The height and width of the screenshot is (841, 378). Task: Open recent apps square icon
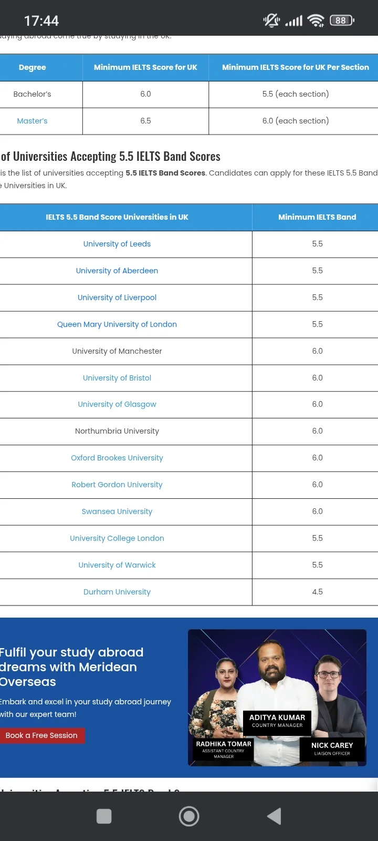click(104, 816)
